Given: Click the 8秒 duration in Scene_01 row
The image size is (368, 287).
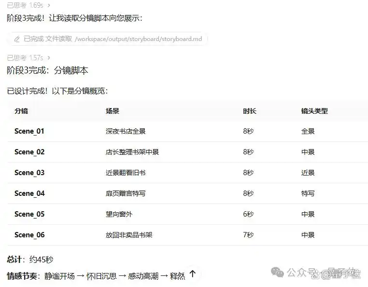Looking at the screenshot, I should (248, 131).
